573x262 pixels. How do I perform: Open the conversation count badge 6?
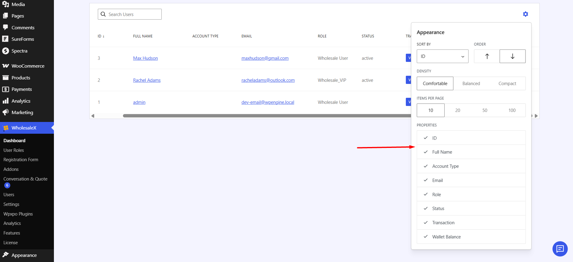coord(7,185)
